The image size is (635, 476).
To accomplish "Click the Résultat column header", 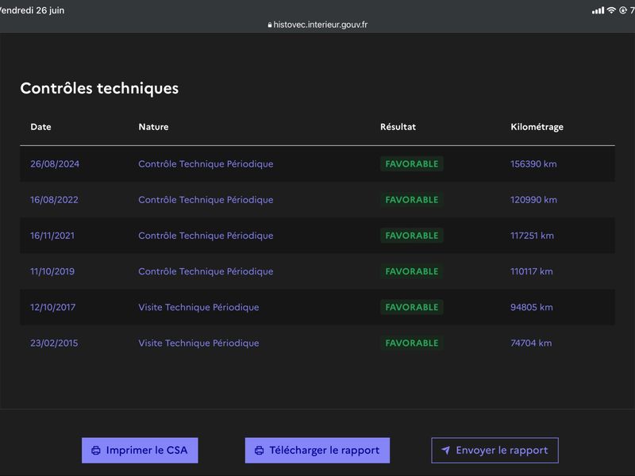I will pos(398,127).
